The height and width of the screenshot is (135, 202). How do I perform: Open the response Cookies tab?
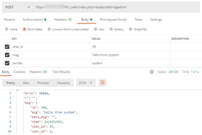pyautogui.click(x=19, y=72)
